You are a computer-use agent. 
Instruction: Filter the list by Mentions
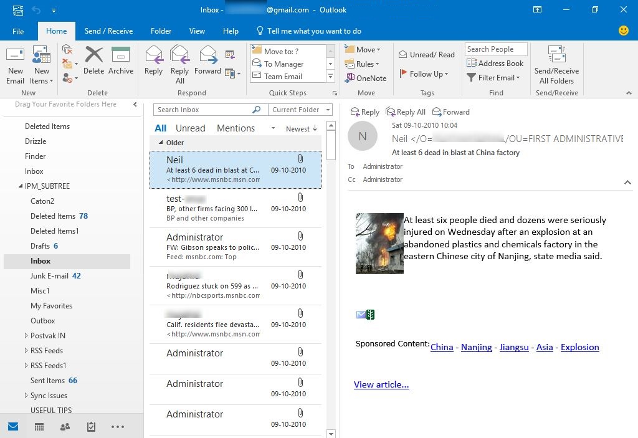click(x=236, y=128)
